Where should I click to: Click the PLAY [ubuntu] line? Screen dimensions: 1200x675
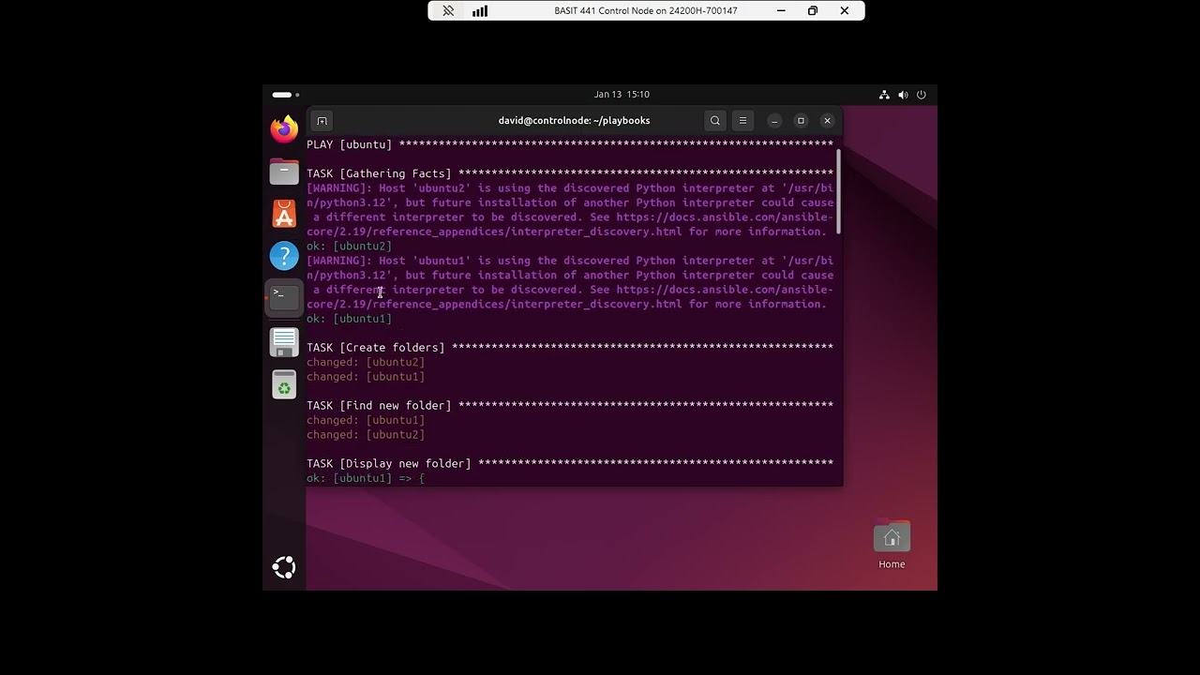coord(570,144)
